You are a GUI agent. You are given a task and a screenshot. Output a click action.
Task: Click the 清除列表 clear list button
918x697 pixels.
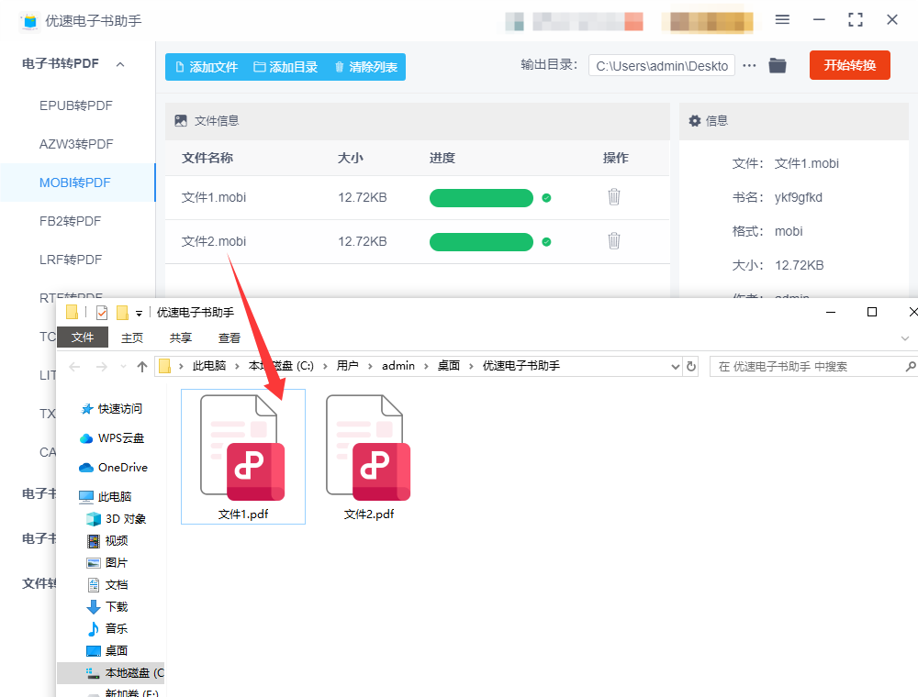(x=366, y=67)
